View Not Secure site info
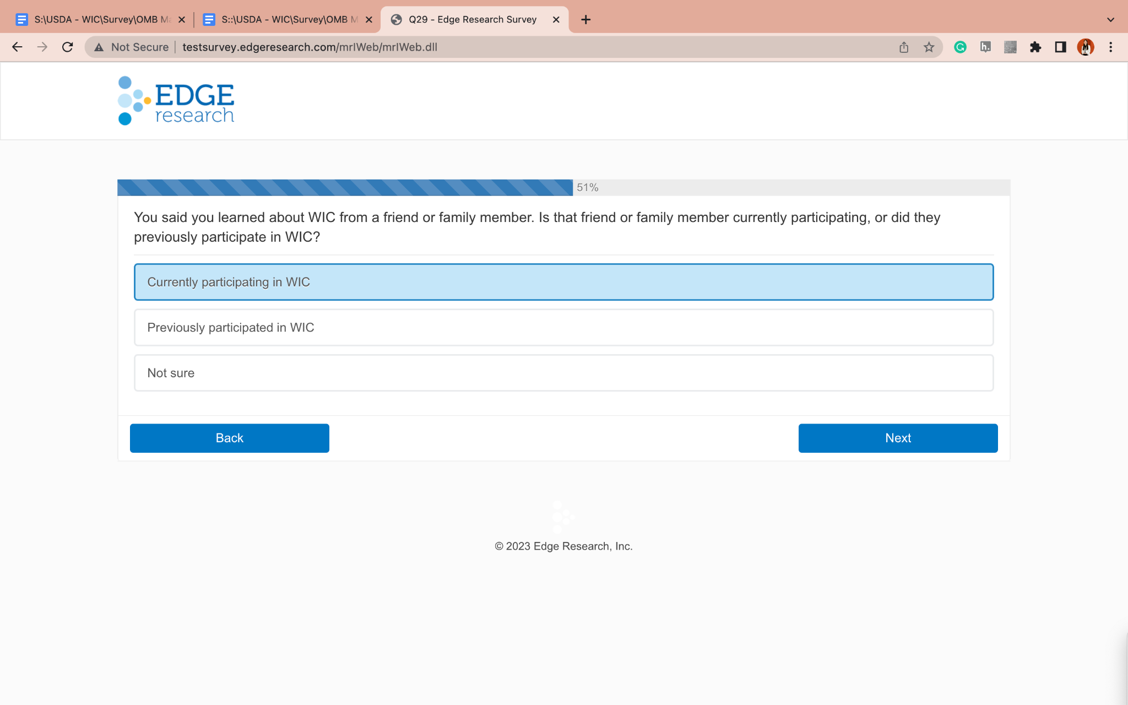 pyautogui.click(x=132, y=47)
